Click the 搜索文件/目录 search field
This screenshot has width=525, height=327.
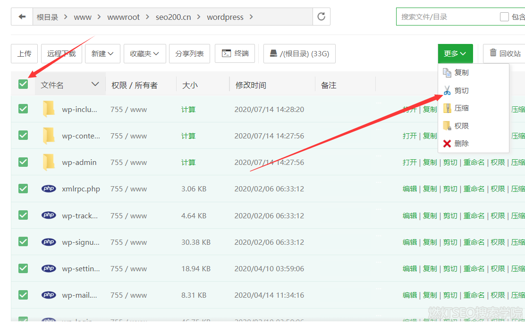pos(447,17)
